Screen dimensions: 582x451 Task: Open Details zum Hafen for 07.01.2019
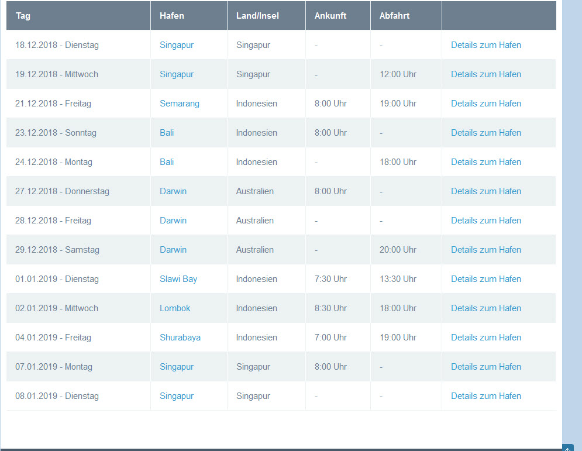[485, 367]
